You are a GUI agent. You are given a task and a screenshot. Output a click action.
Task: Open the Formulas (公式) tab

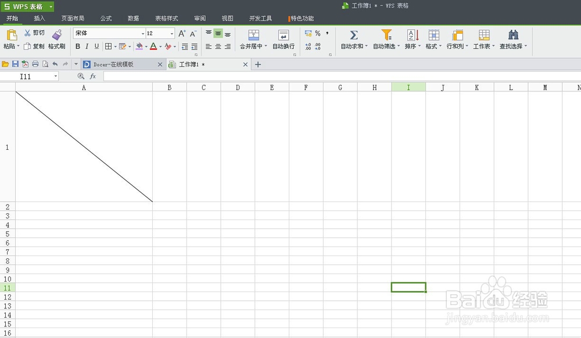[106, 18]
